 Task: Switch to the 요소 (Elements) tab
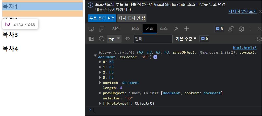tap(135, 29)
